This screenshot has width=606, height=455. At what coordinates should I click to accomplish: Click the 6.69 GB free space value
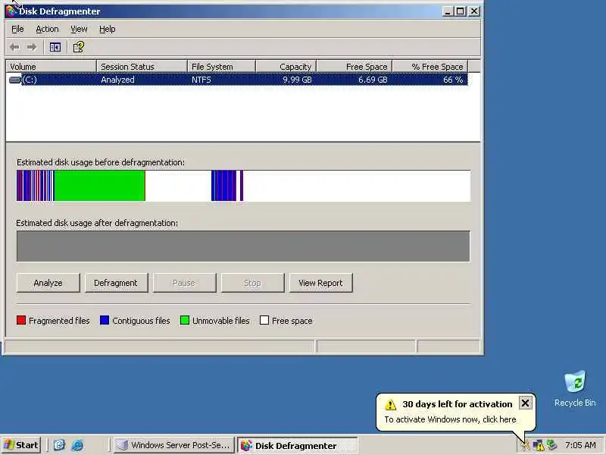point(373,80)
